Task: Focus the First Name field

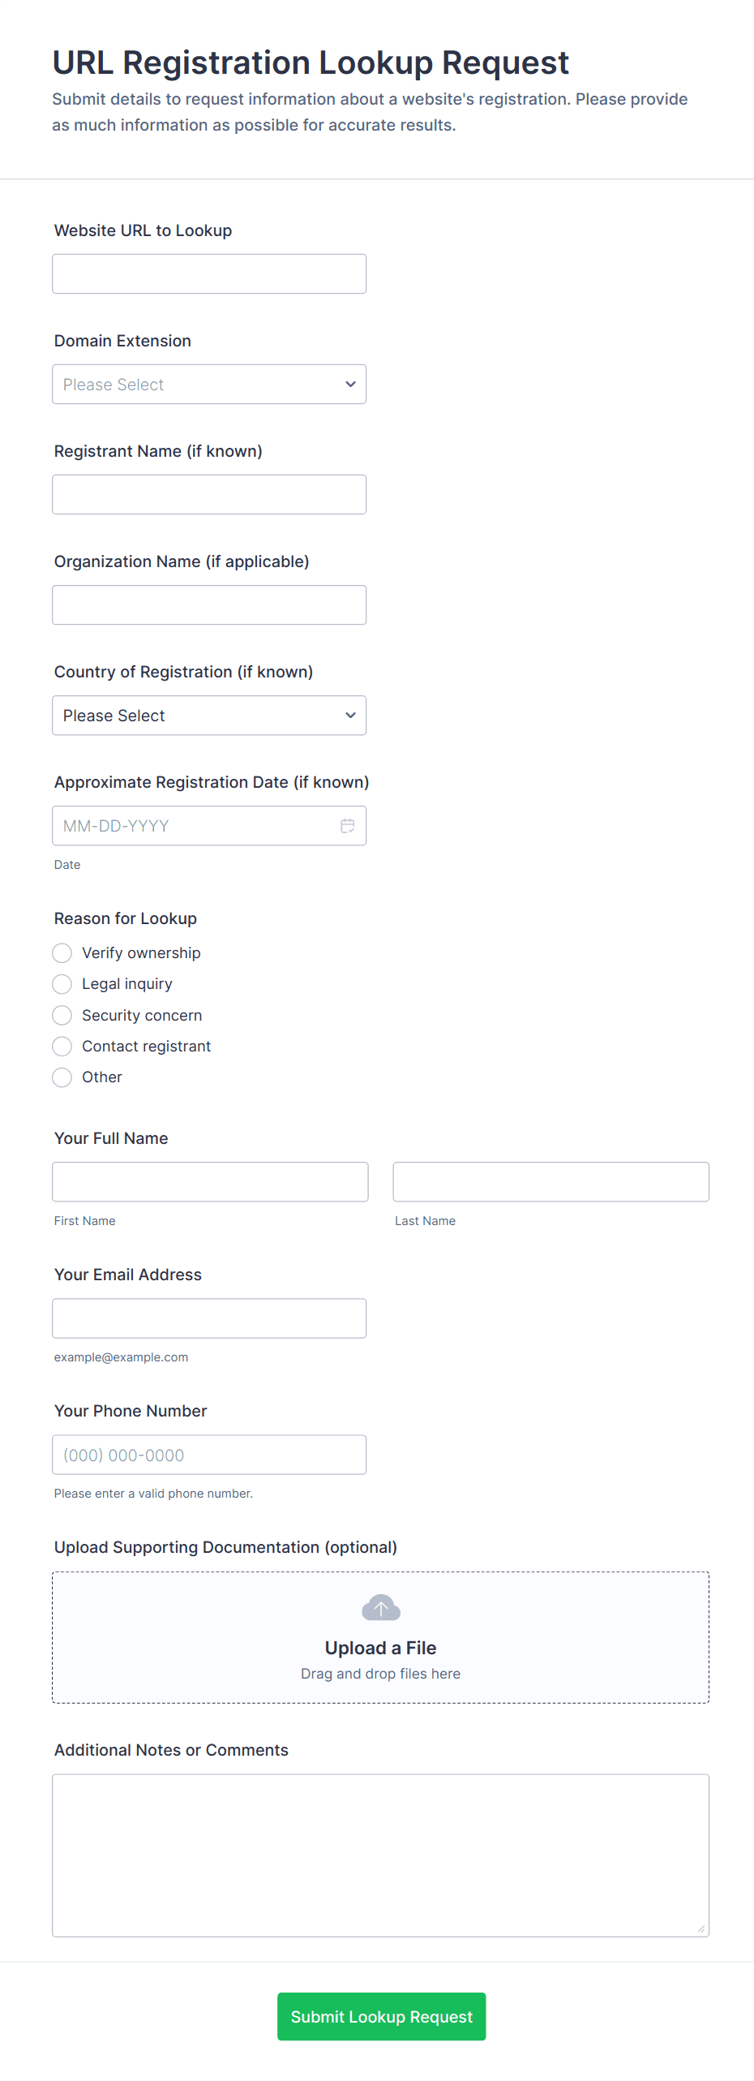Action: (x=211, y=1182)
